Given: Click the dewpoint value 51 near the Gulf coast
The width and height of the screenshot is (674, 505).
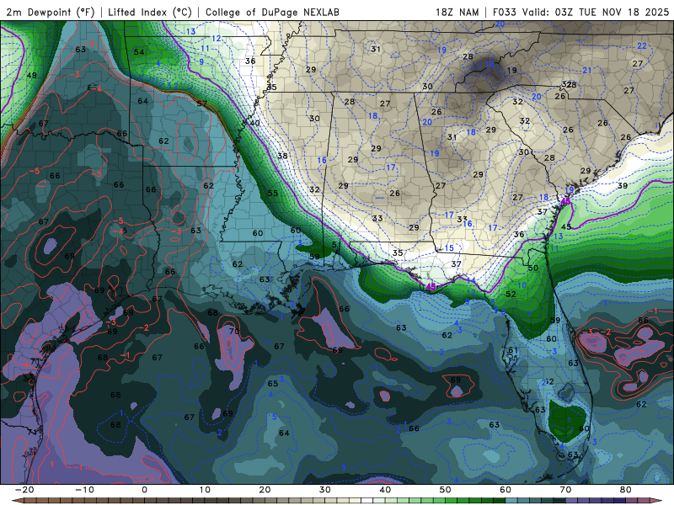Looking at the screenshot, I should pyautogui.click(x=336, y=245).
